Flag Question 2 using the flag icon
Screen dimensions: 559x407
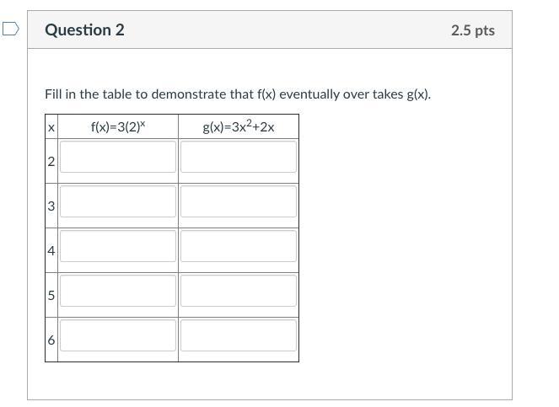coord(11,29)
